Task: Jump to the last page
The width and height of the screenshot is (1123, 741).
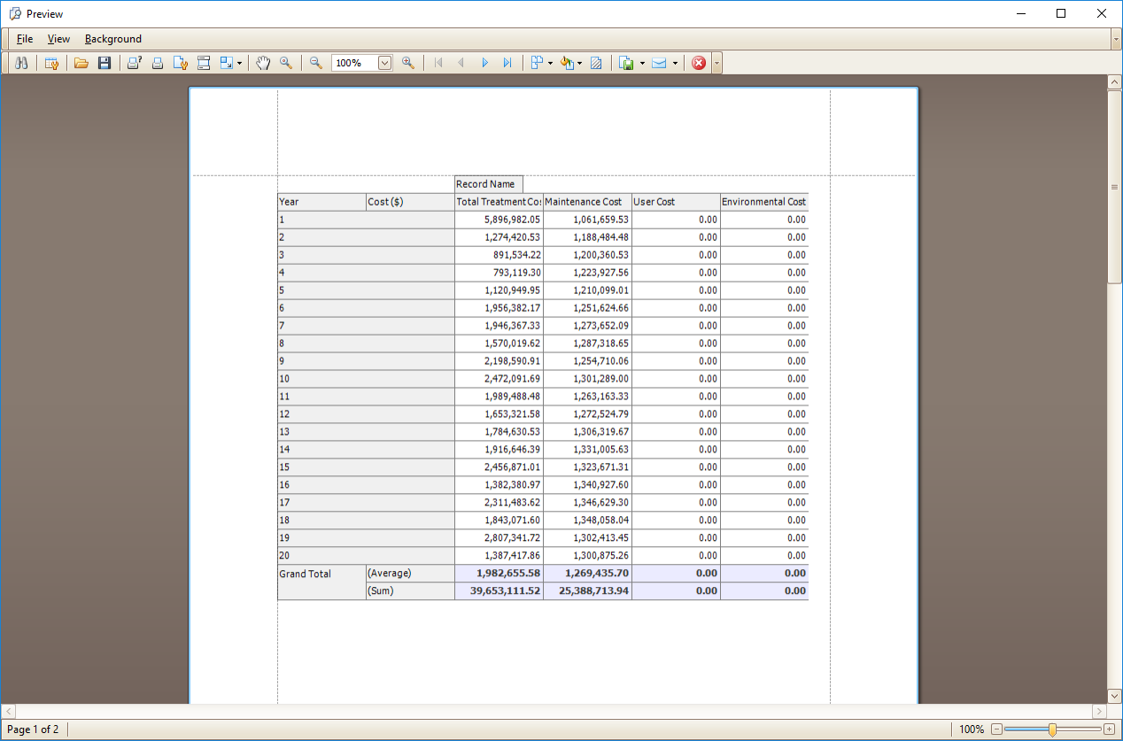Action: (x=507, y=63)
